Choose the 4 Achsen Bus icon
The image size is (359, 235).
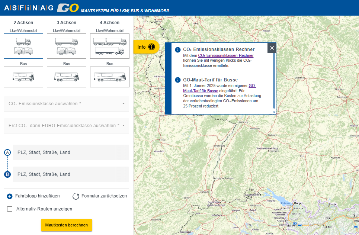(x=110, y=77)
